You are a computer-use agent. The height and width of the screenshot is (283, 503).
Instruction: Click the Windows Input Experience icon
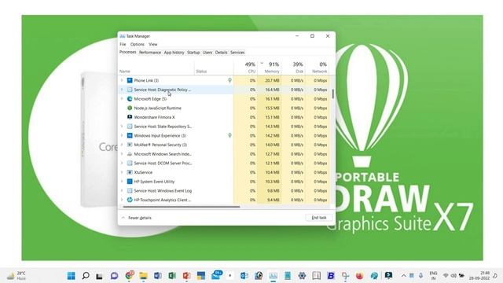coord(130,135)
